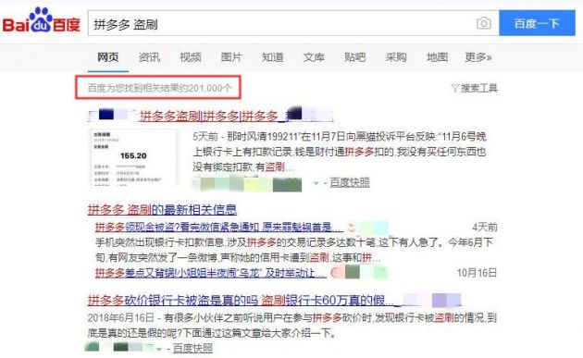The width and height of the screenshot is (583, 358).
Task: Click the Baidu logo
Action: (42, 20)
